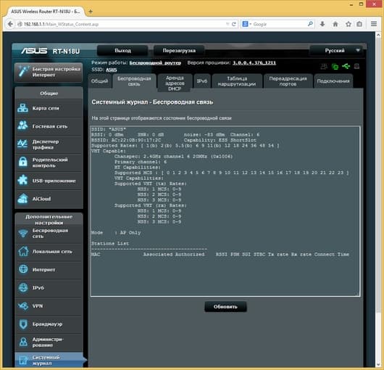This screenshot has width=384, height=370.
Task: Click the green network status icon
Action: click(335, 67)
